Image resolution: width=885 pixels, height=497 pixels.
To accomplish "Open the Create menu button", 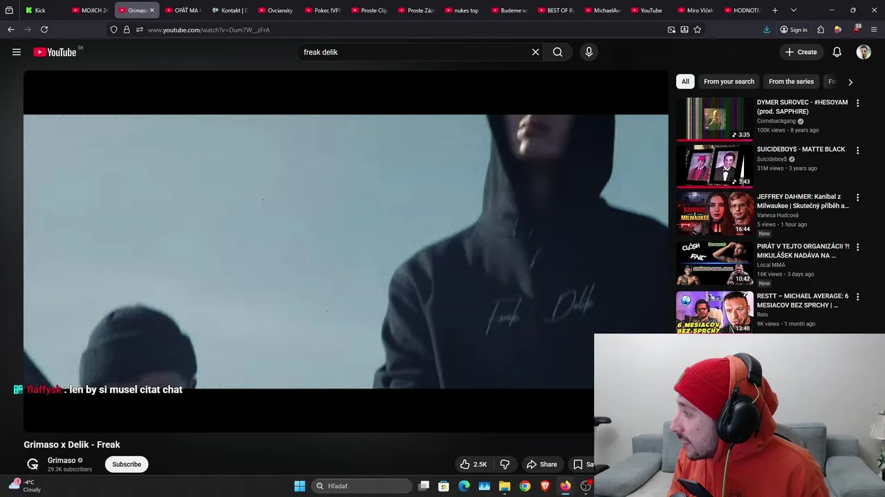I will pyautogui.click(x=801, y=52).
